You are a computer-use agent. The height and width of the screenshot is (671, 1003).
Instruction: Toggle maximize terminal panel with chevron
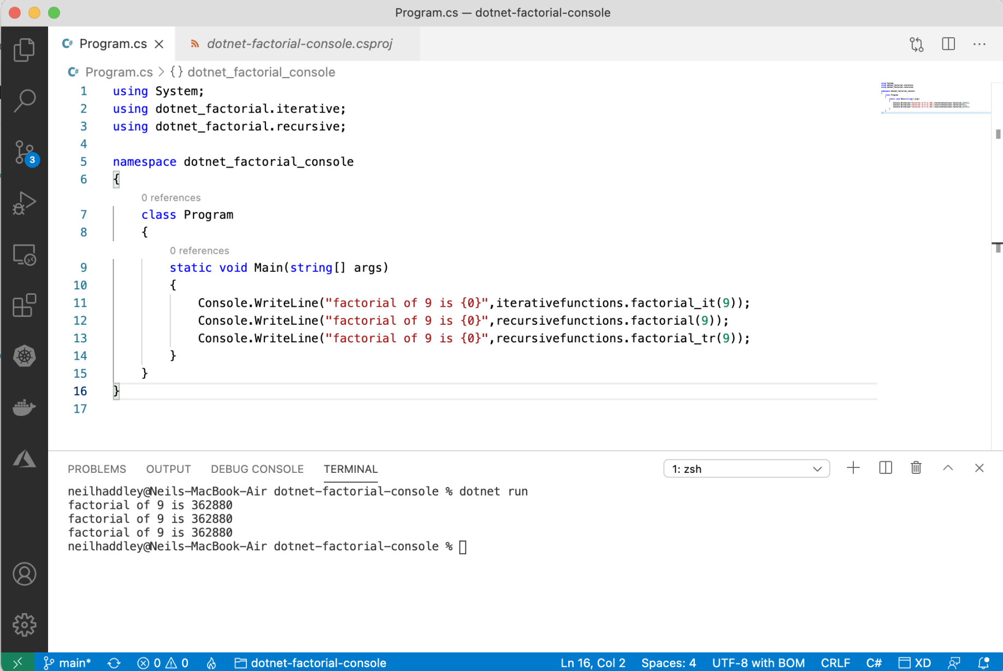tap(948, 468)
